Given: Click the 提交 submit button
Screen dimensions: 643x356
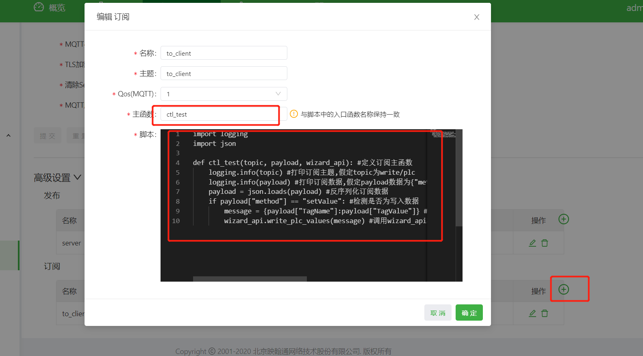Looking at the screenshot, I should (x=48, y=136).
